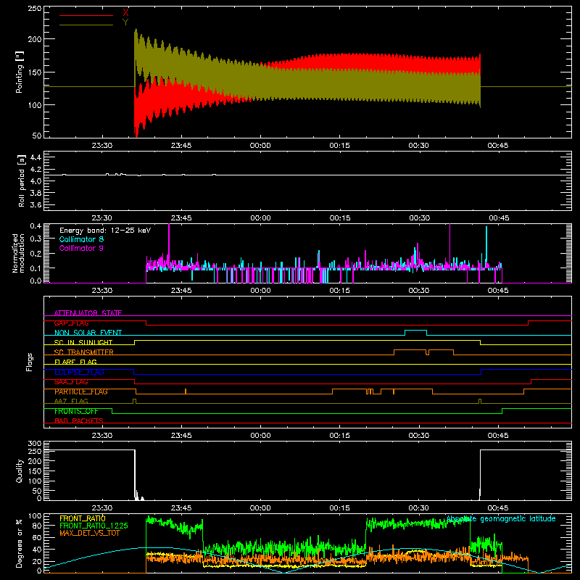
Task: Click the "Y" legend label
Action: pyautogui.click(x=125, y=22)
